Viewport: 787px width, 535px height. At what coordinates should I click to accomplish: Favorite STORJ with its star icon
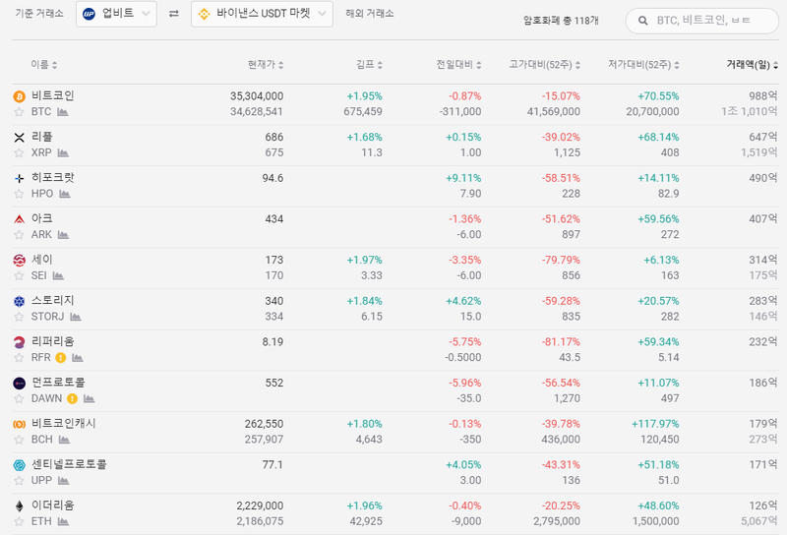19,317
